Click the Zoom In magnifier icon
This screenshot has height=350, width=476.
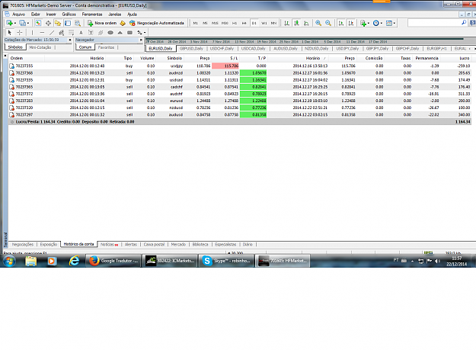318,23
